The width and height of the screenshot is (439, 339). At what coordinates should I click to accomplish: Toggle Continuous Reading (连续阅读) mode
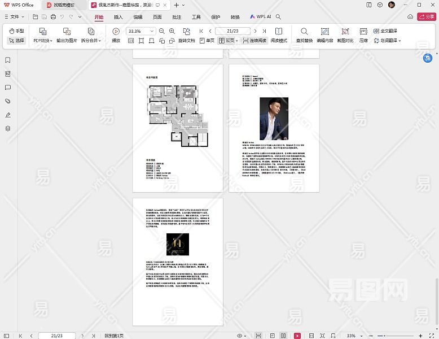point(254,41)
